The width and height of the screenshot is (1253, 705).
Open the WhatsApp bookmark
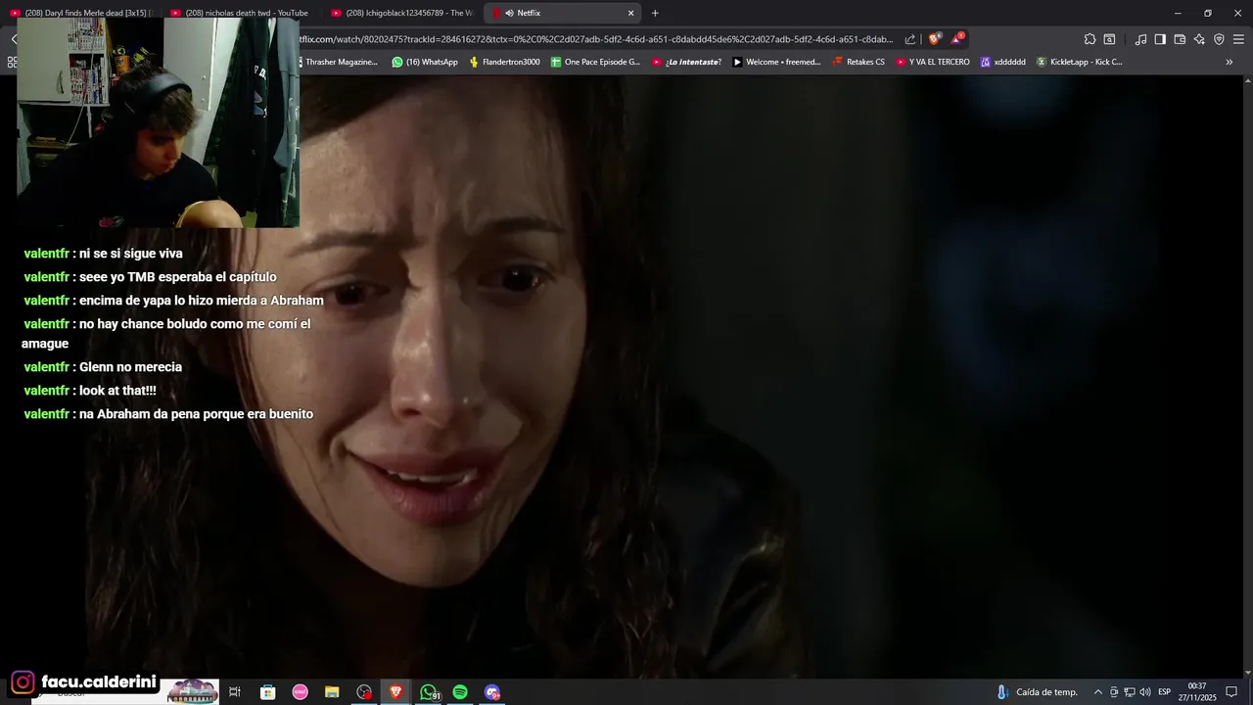pyautogui.click(x=425, y=62)
